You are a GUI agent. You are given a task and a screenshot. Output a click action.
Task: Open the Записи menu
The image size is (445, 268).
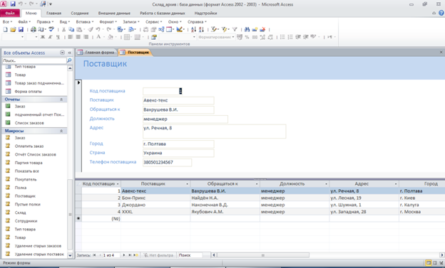pyautogui.click(x=131, y=22)
